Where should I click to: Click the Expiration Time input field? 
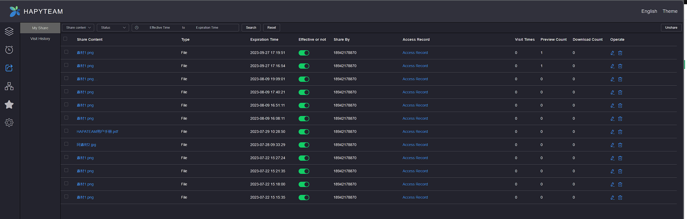(x=207, y=28)
